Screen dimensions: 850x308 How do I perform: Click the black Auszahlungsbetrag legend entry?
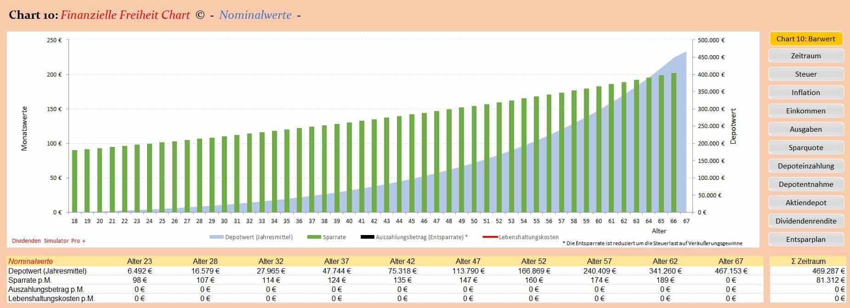368,237
